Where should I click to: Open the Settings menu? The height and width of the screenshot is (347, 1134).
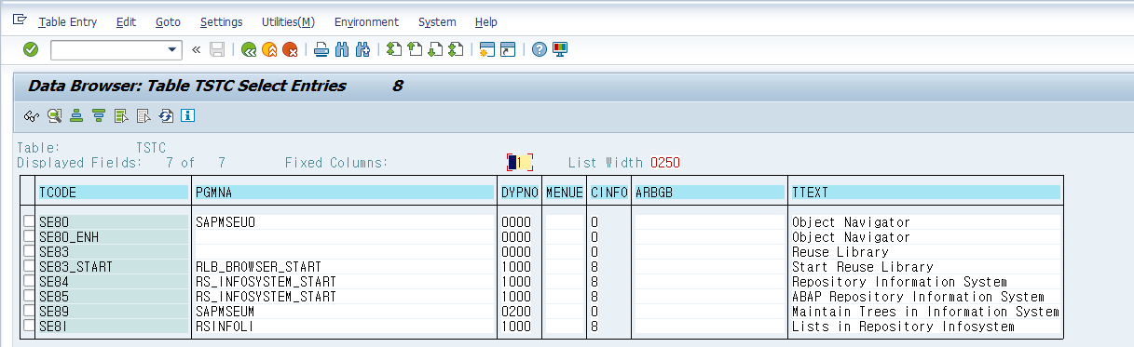coord(222,21)
